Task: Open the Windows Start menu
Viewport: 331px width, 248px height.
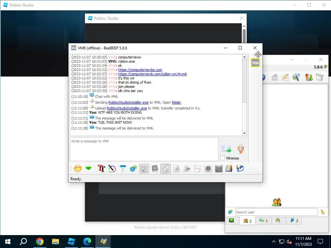Action: point(8,242)
